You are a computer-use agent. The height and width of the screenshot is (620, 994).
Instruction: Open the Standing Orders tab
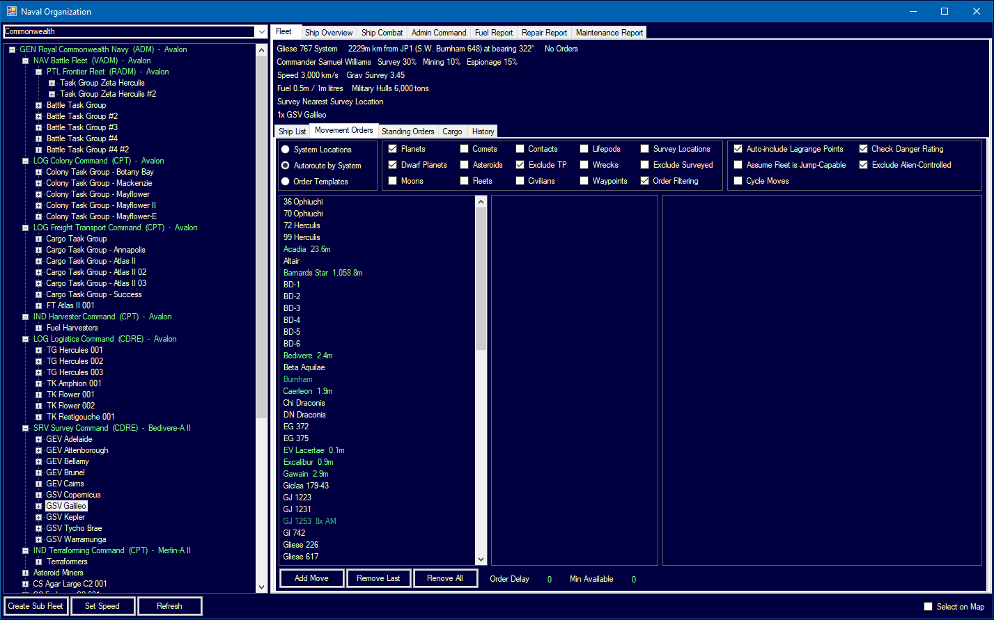click(x=408, y=132)
